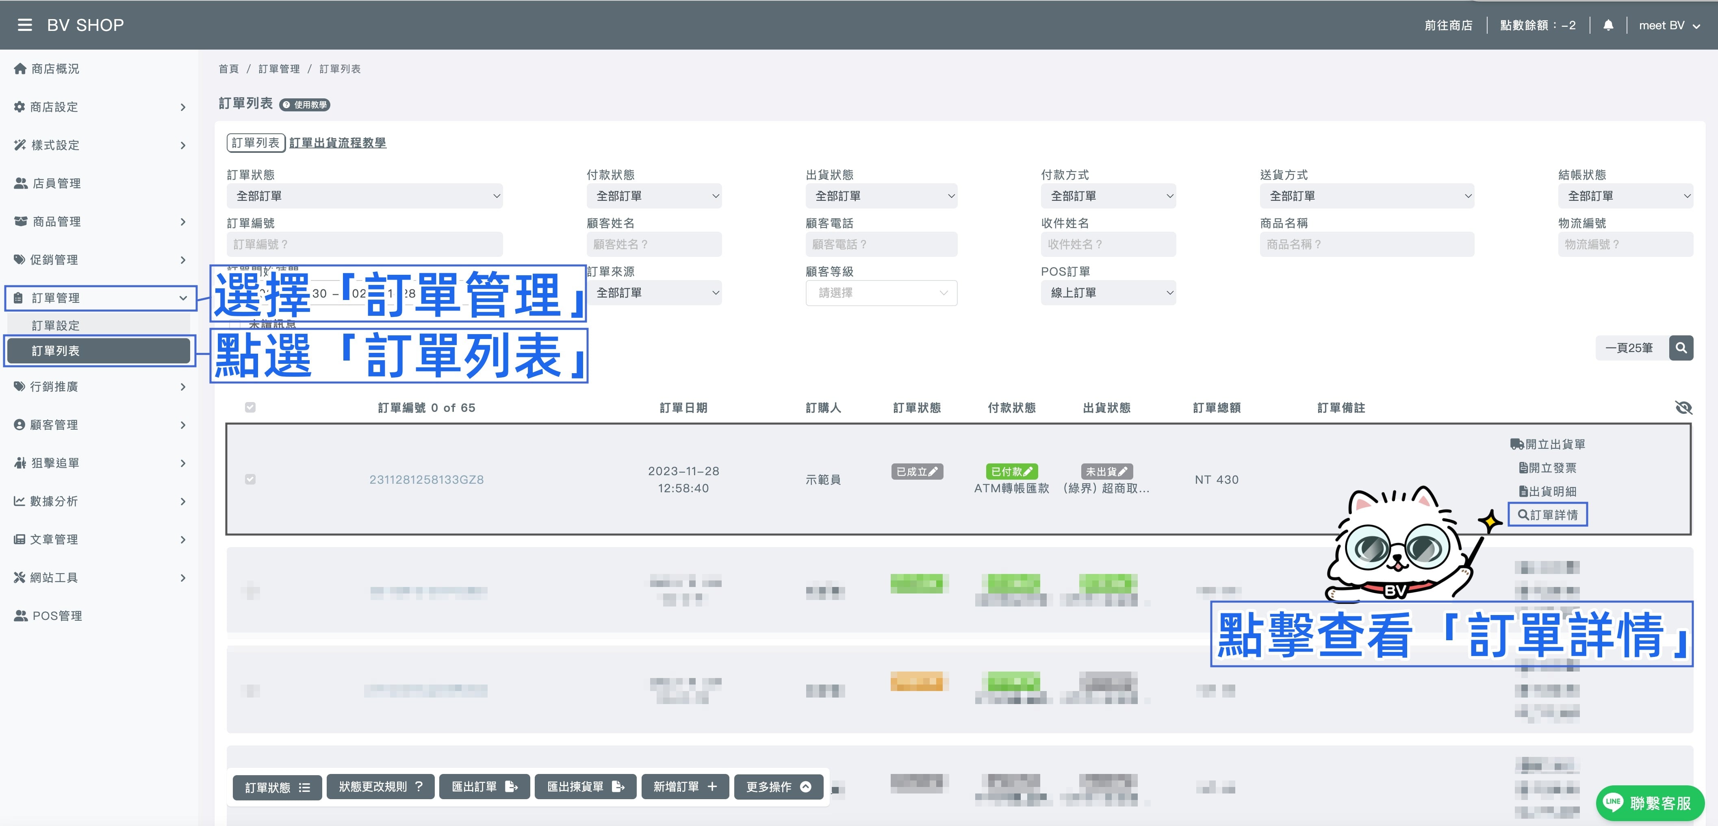Open POS管理 in the sidebar
This screenshot has width=1718, height=826.
coord(48,616)
